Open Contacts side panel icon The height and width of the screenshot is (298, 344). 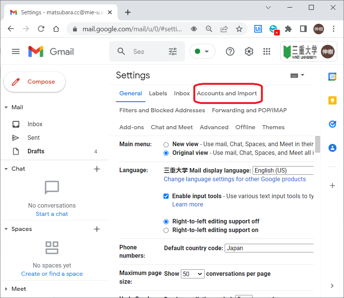click(332, 148)
